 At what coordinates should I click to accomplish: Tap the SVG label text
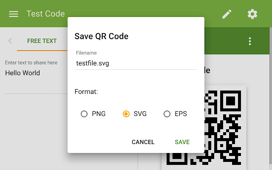point(140,114)
